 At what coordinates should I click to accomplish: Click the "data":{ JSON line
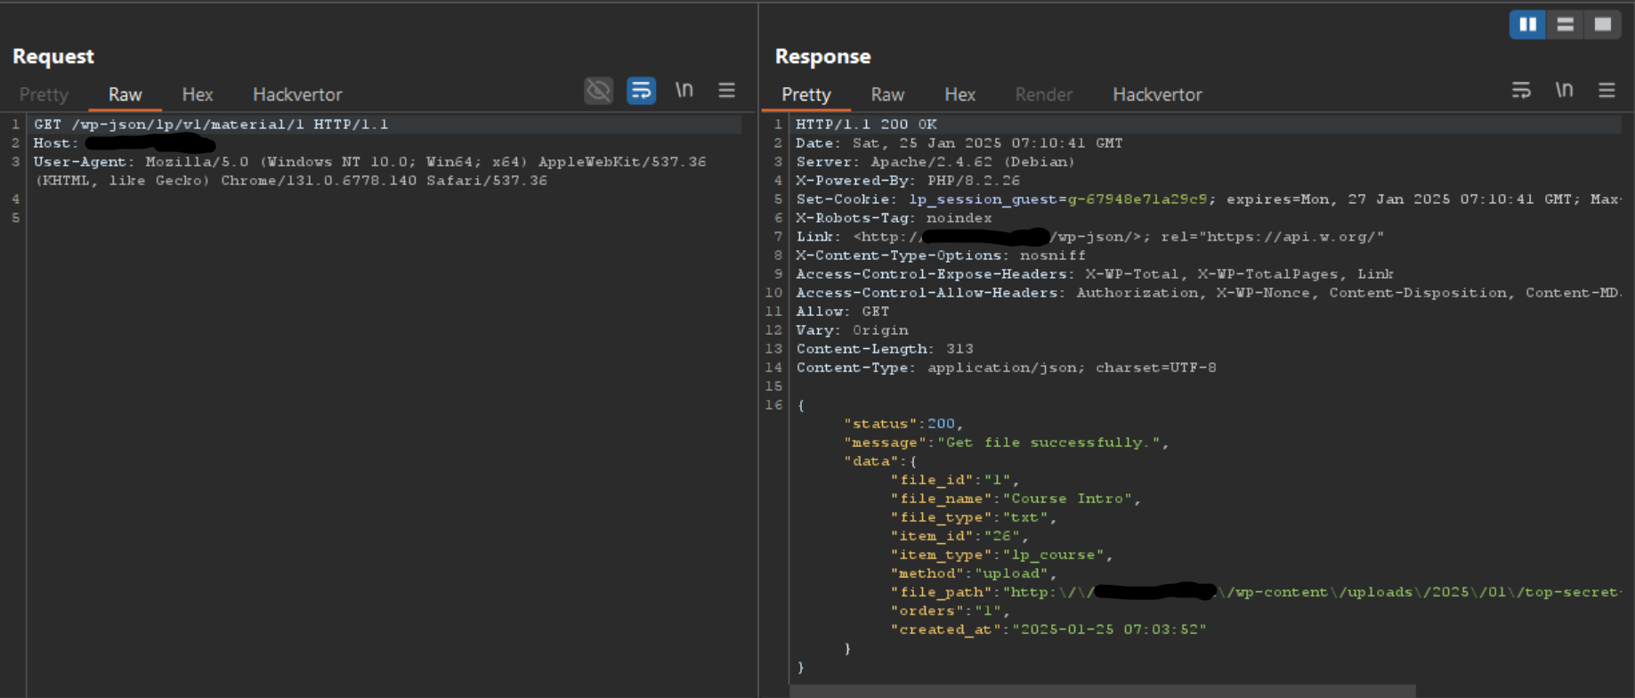point(880,461)
